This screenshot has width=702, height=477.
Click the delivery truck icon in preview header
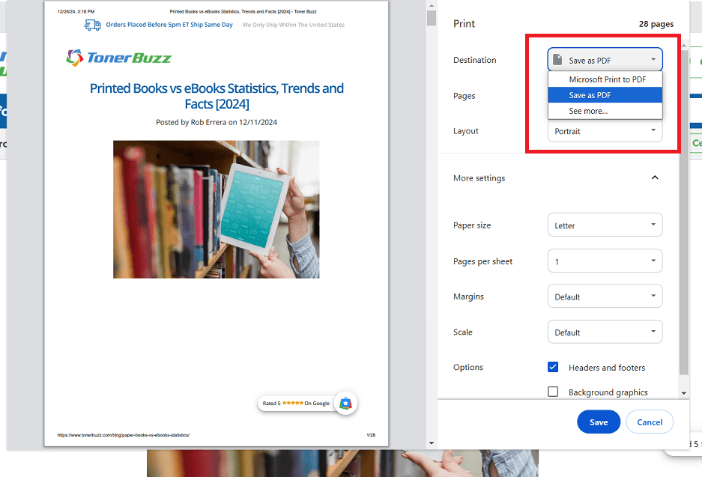click(x=93, y=25)
